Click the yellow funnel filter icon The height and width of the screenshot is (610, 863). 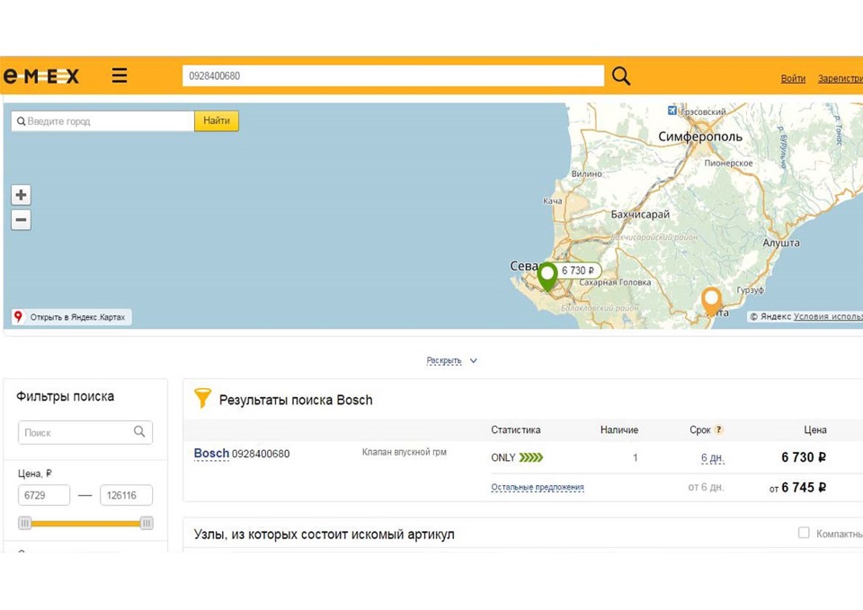pyautogui.click(x=202, y=398)
